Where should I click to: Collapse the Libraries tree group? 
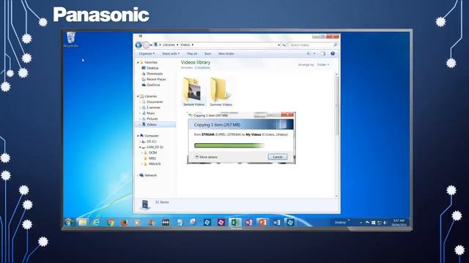click(x=138, y=96)
